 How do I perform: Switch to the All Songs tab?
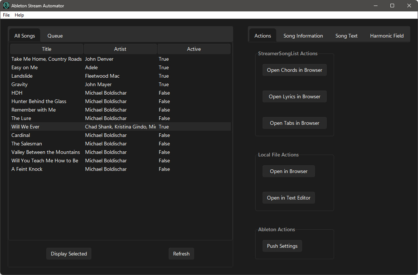pos(25,36)
